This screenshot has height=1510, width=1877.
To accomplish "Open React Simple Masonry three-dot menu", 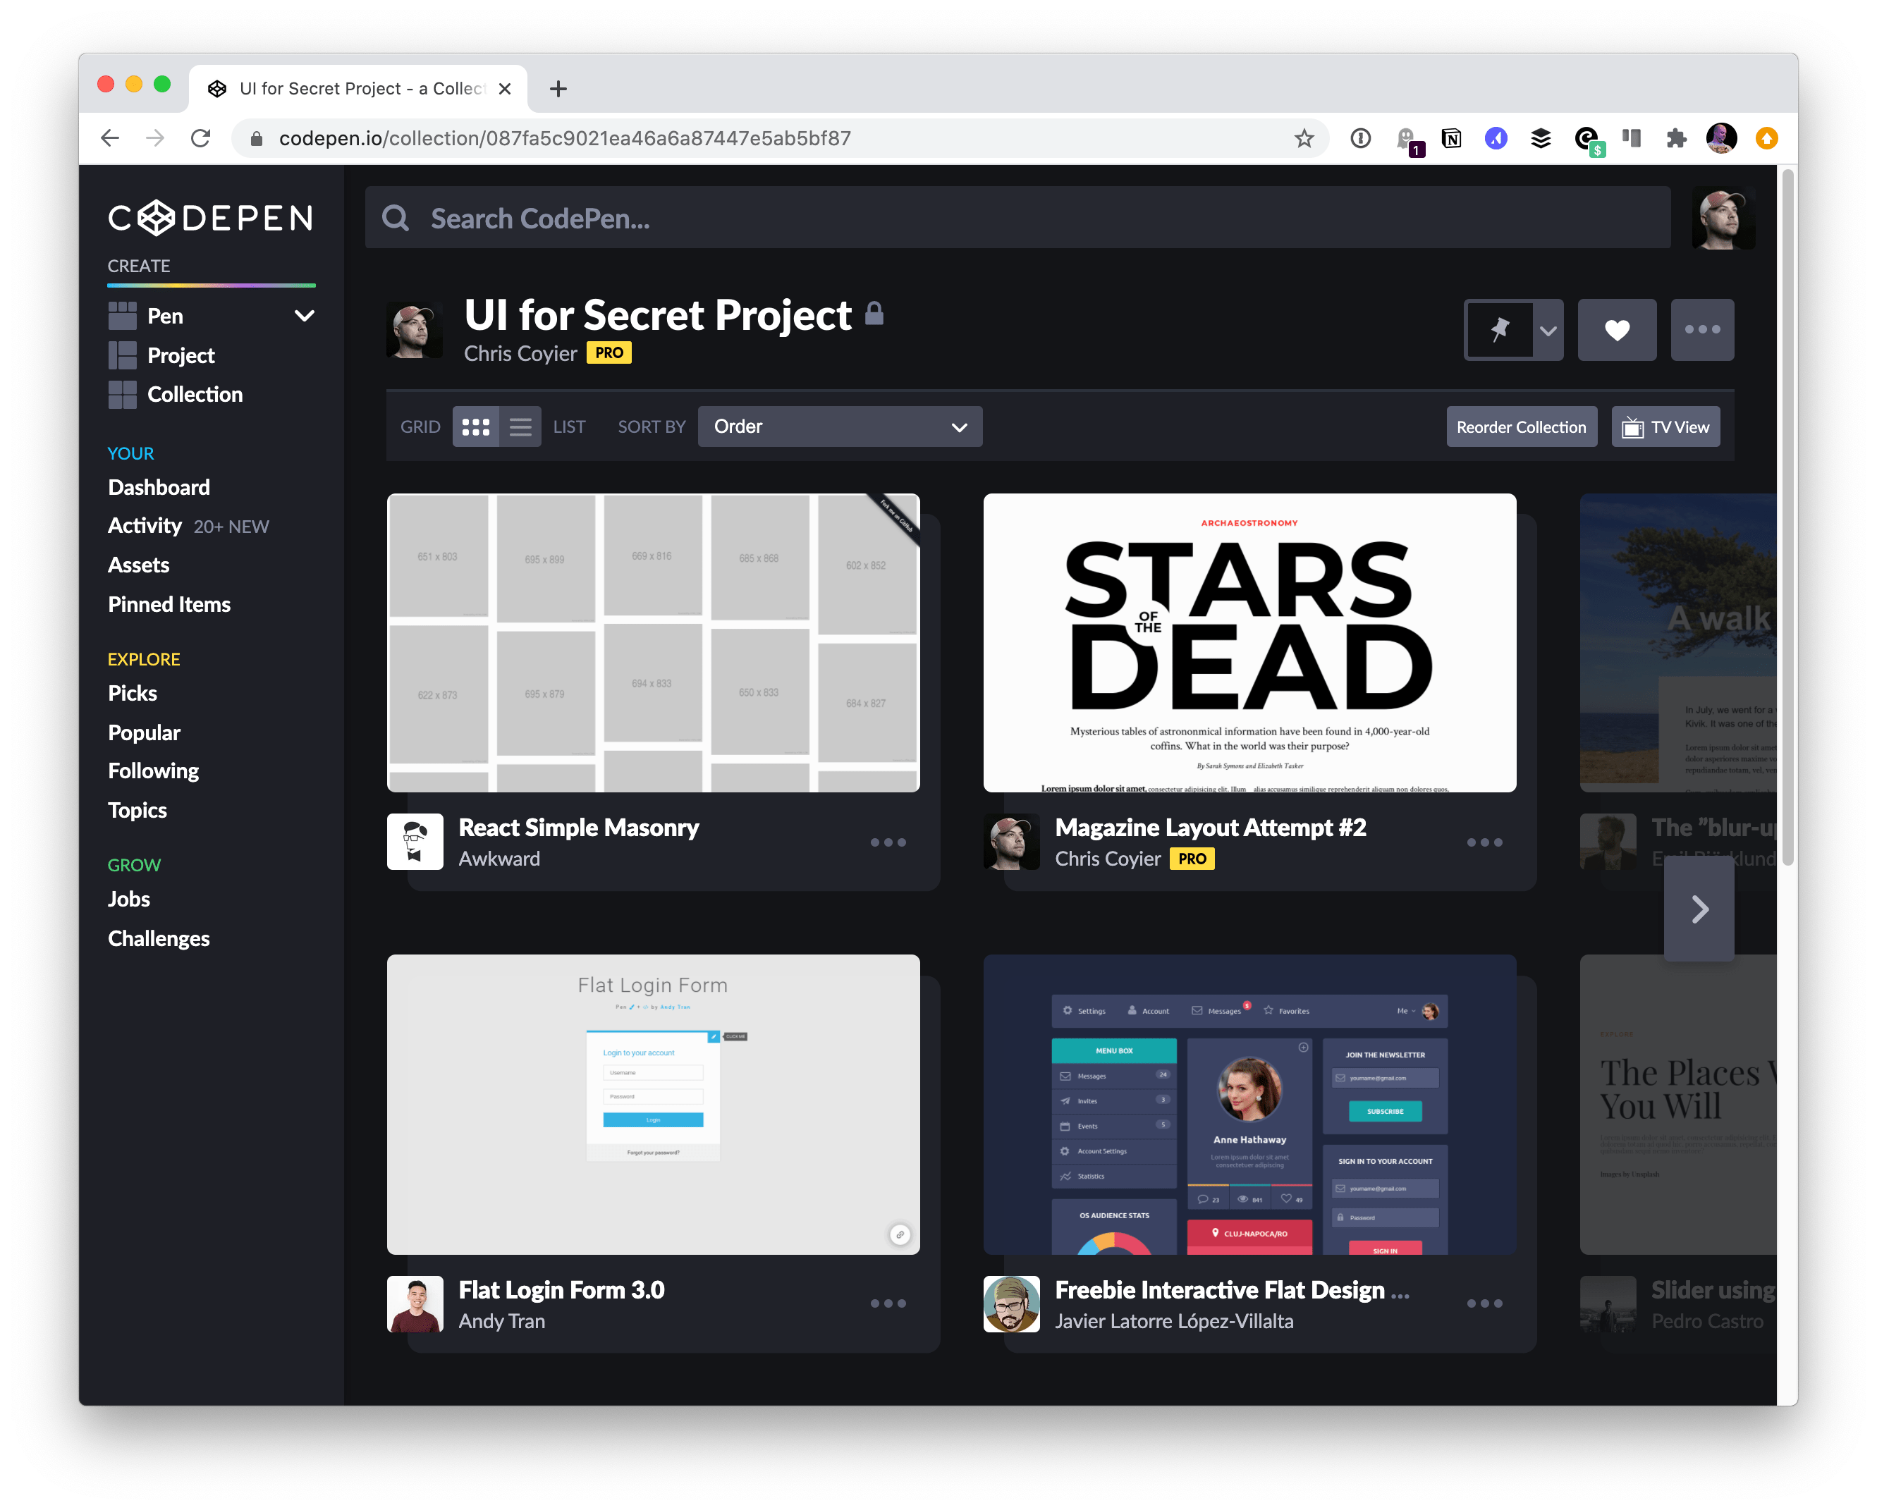I will point(888,842).
